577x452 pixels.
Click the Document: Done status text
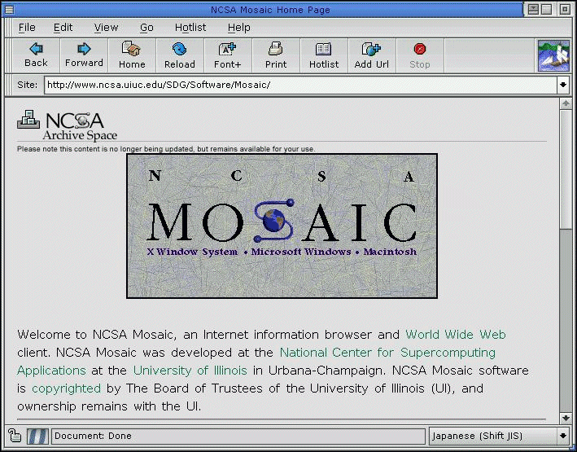point(93,436)
